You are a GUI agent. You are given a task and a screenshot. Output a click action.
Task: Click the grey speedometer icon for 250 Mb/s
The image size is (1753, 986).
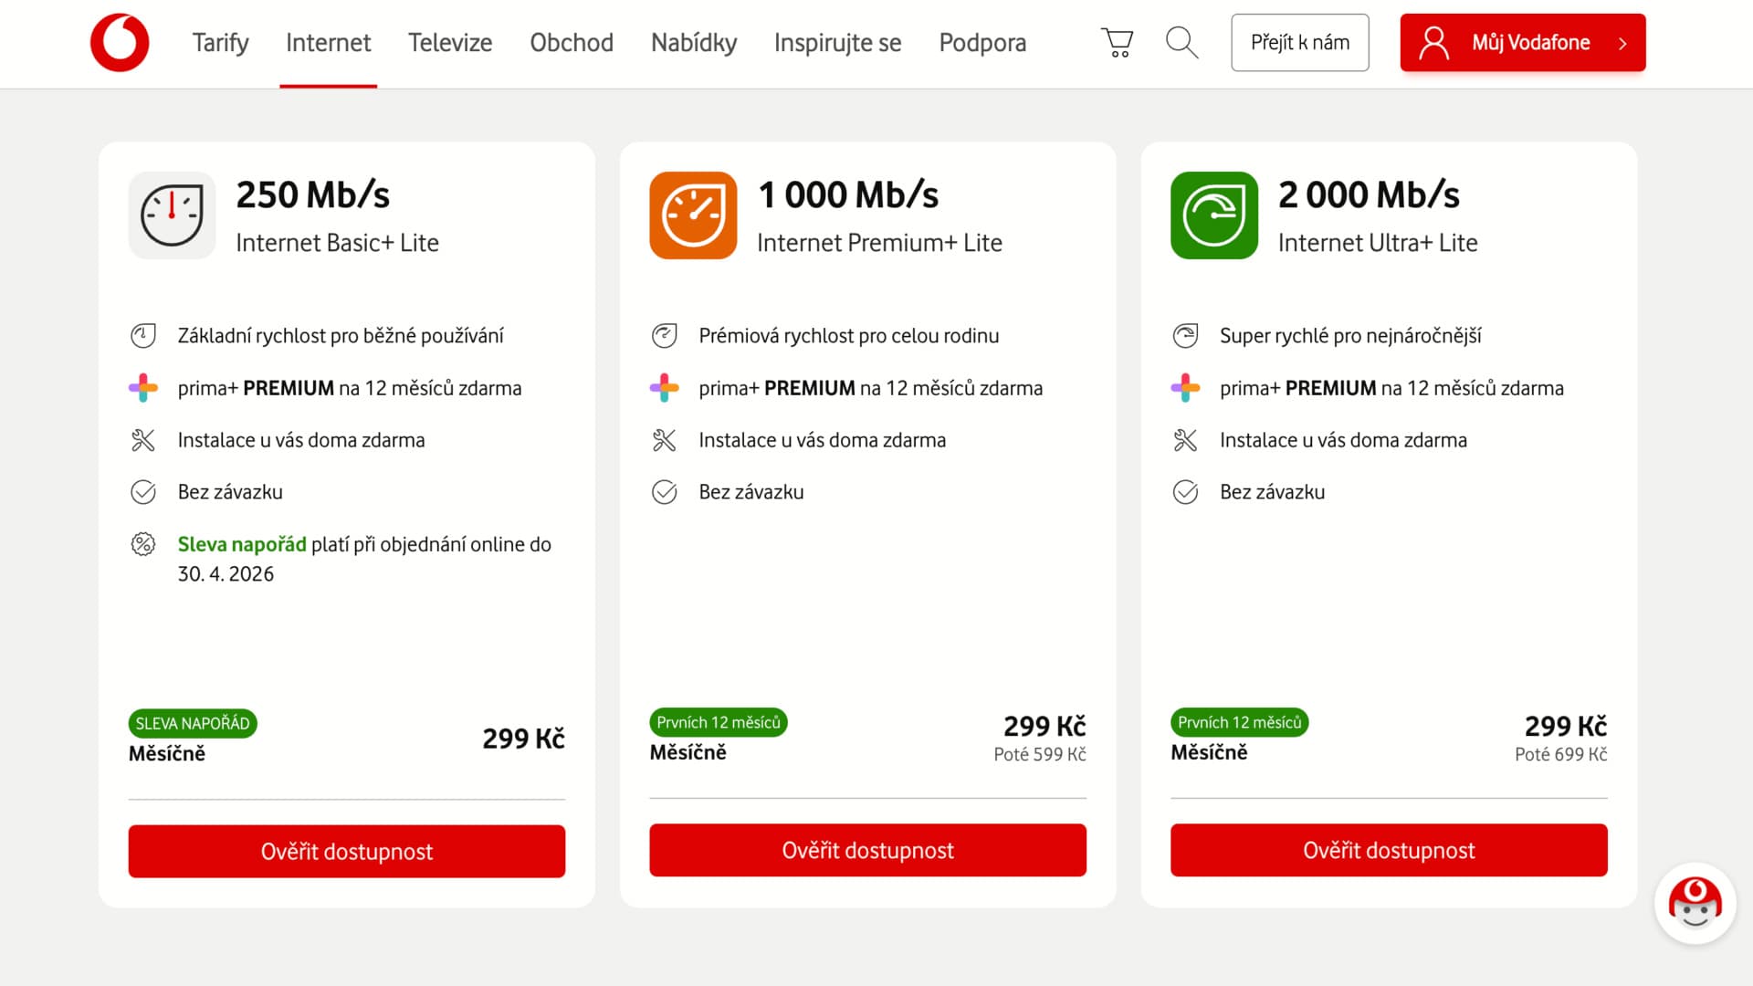(x=172, y=215)
